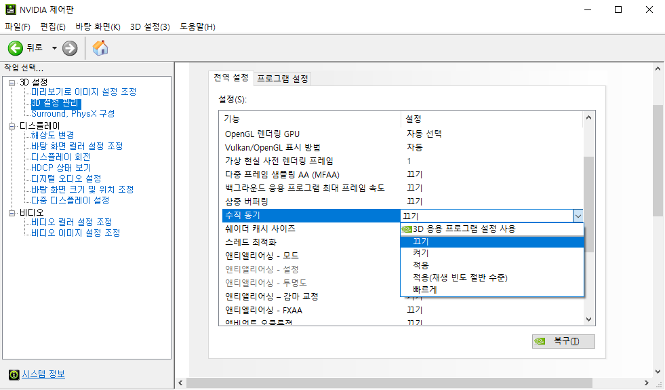
Task: Click the 설정 column header
Action: point(492,119)
